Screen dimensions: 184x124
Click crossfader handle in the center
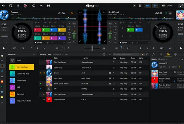93,48
